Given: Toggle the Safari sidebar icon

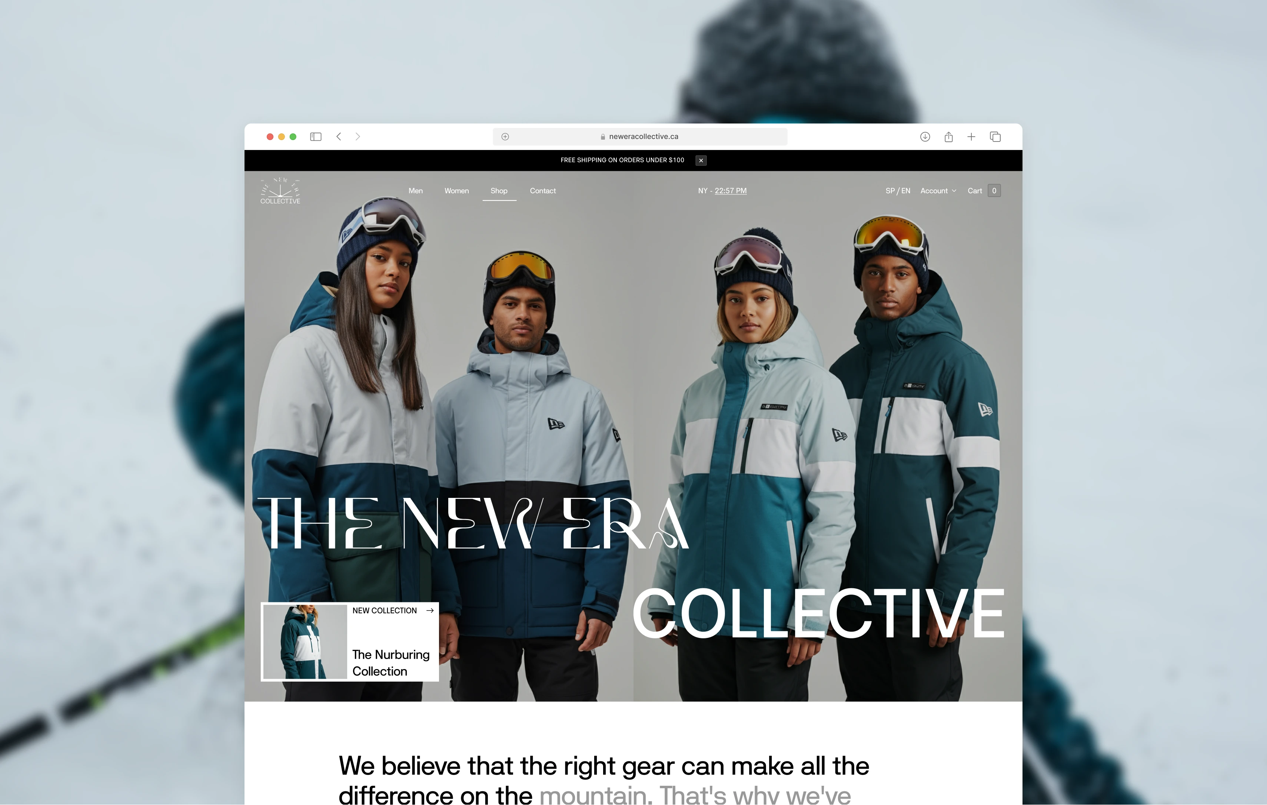Looking at the screenshot, I should (x=316, y=137).
